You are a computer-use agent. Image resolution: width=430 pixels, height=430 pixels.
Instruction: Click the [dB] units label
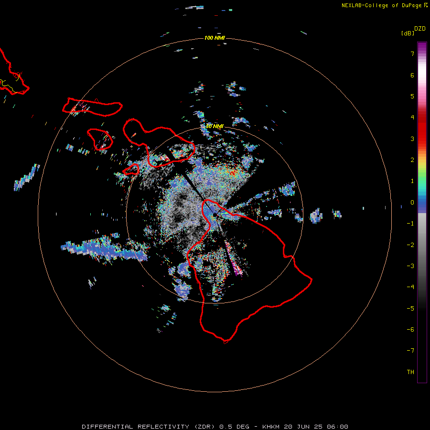(x=408, y=33)
